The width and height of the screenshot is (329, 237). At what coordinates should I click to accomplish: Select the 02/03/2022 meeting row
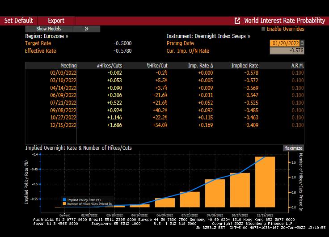pyautogui.click(x=64, y=72)
